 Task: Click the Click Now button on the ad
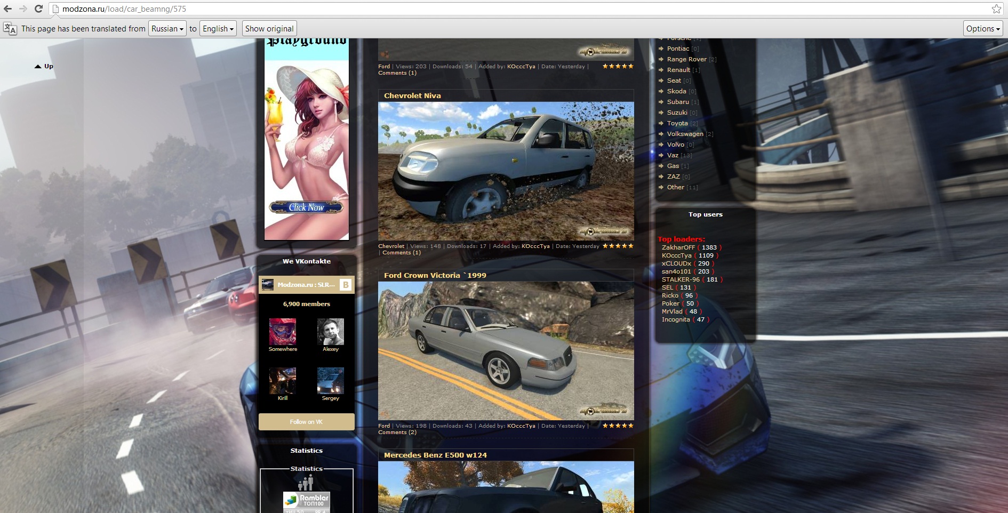[x=306, y=207]
